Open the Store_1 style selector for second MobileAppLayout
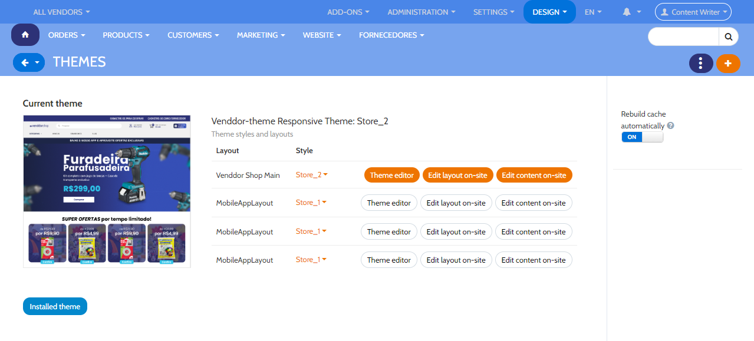The height and width of the screenshot is (341, 754). click(311, 231)
